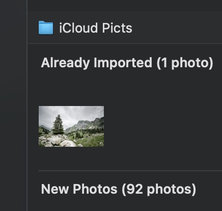
Task: Click the vertical divider beside the sidebar
Action: click(27, 106)
